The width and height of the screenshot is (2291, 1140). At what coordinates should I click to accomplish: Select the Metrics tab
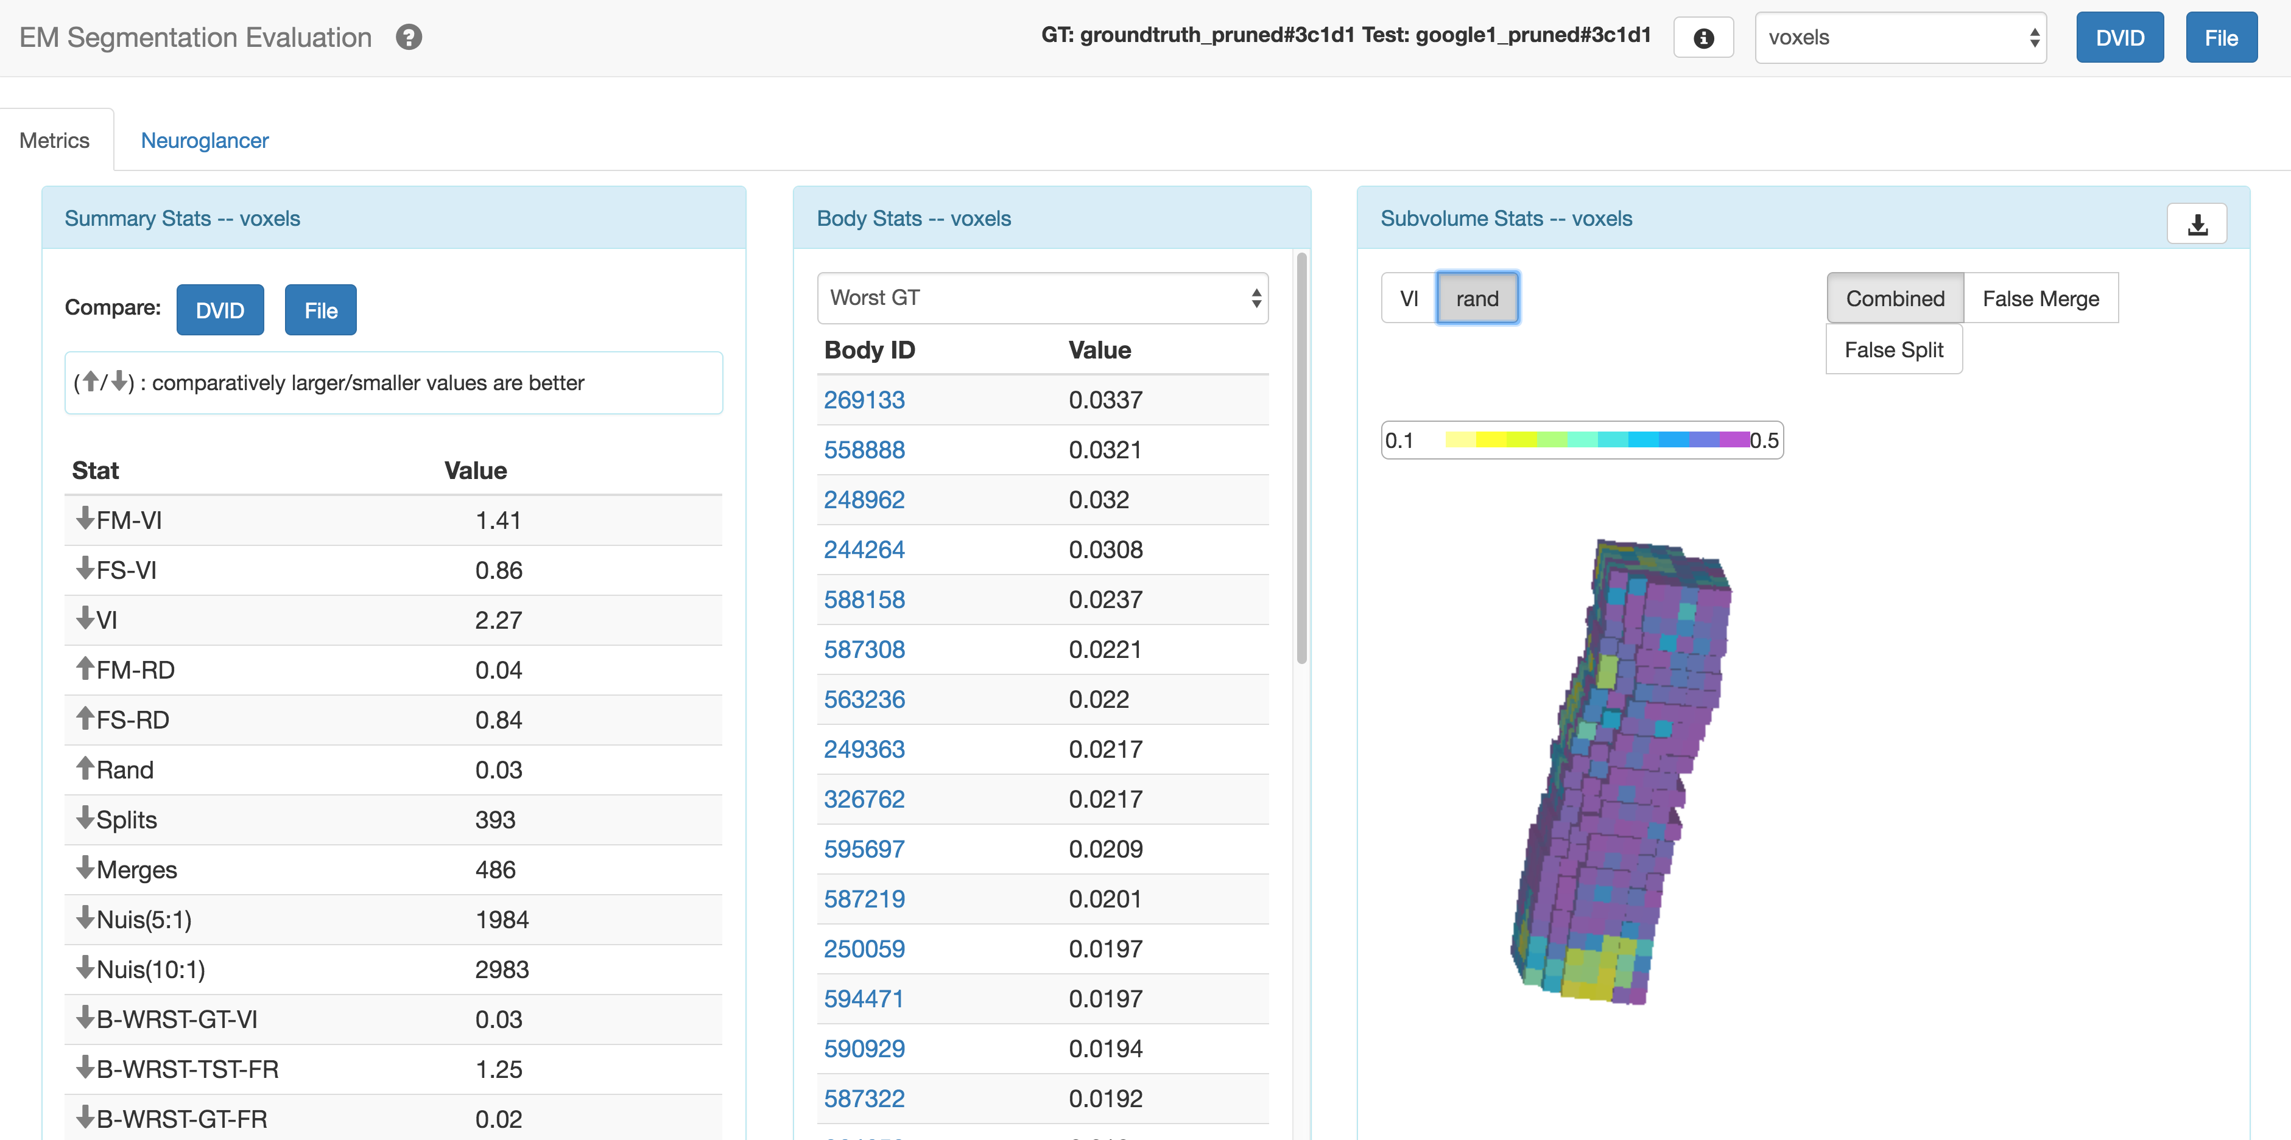[54, 141]
